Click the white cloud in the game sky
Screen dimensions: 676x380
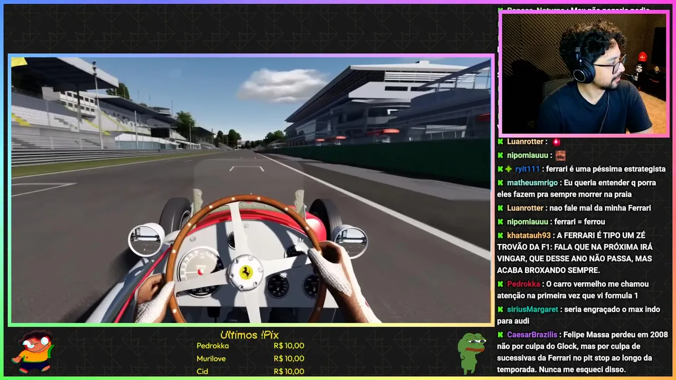[283, 84]
